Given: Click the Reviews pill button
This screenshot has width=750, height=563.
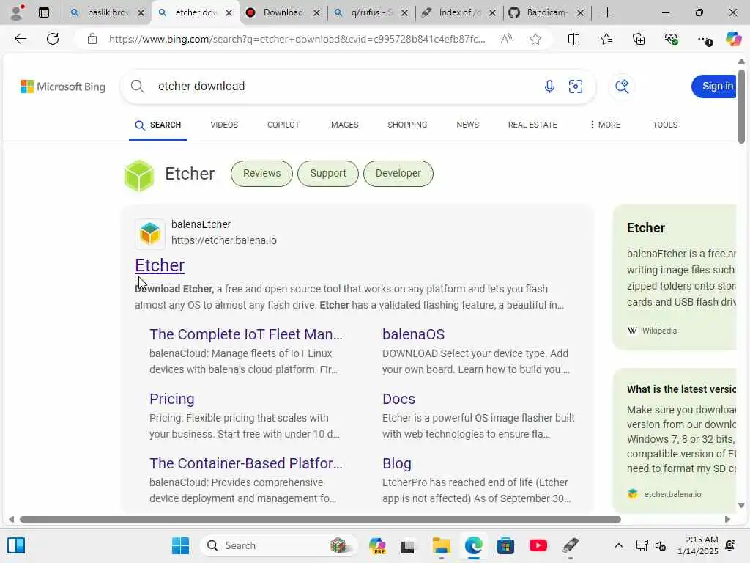Looking at the screenshot, I should click(261, 173).
